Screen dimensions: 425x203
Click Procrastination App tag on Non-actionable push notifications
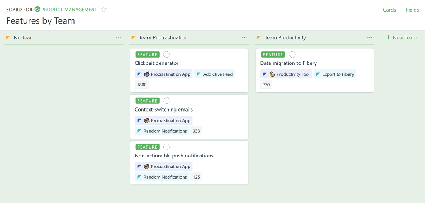point(164,166)
